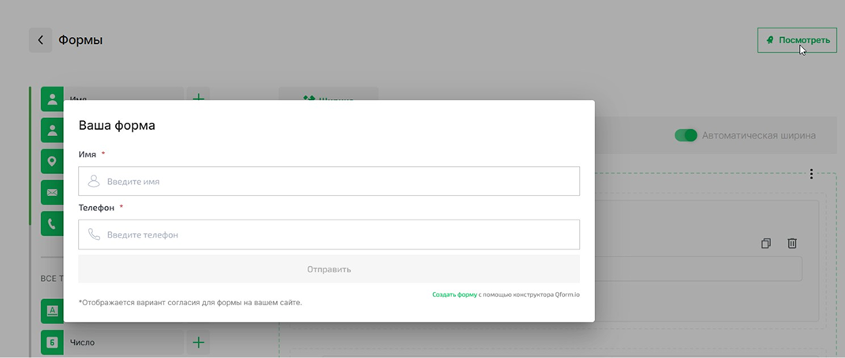
Task: Select the phone handset field icon
Action: (x=52, y=223)
